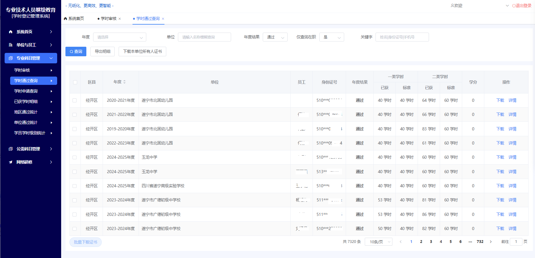
Task: Collapse the 专业科目管理 sidebar menu
Action: pyautogui.click(x=31, y=58)
